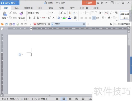Click the print icon in quick toolbar

[x=14, y=24]
